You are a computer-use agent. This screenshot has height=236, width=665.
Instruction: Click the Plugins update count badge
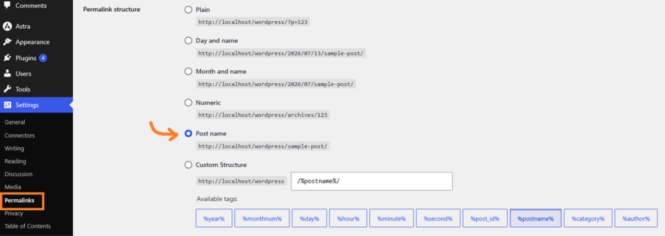tap(43, 58)
